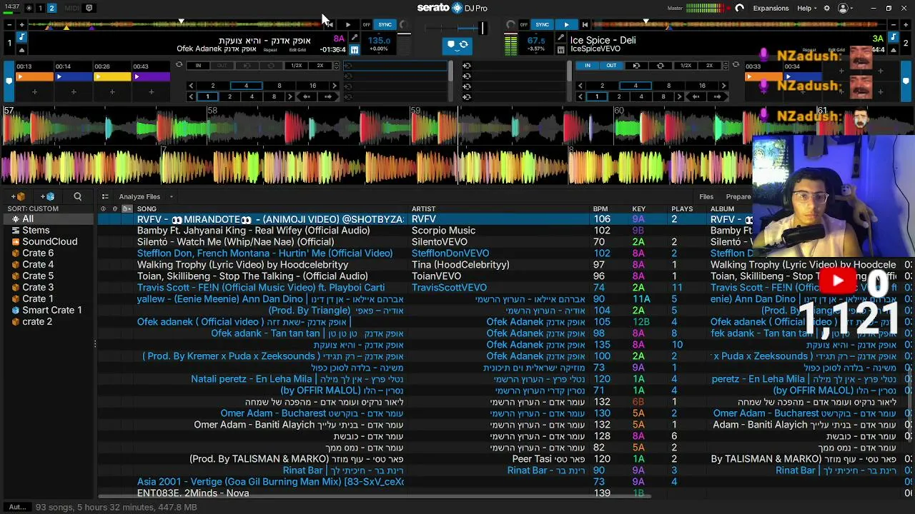Play deck 1
The height and width of the screenshot is (514, 915).
[x=348, y=25]
